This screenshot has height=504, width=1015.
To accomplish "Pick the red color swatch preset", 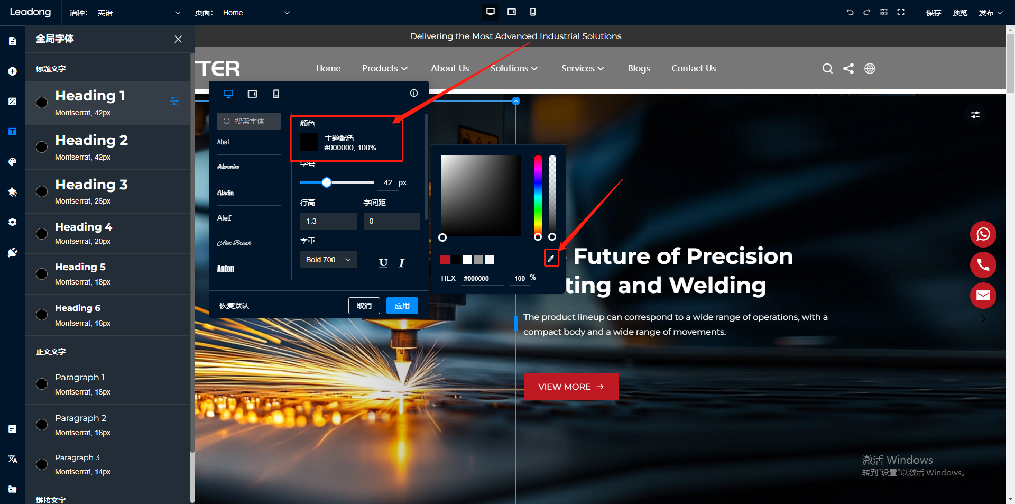I will click(x=445, y=260).
